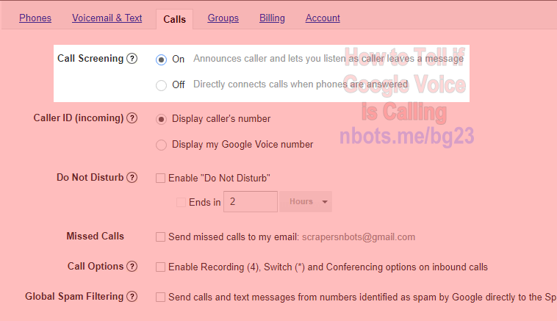557x321 pixels.
Task: Open the Voicemail & Text tab
Action: click(107, 18)
